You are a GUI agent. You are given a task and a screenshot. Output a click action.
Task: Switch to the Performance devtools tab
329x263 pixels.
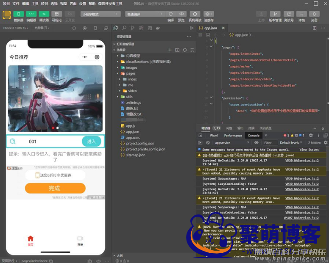pyautogui.click(x=233, y=136)
